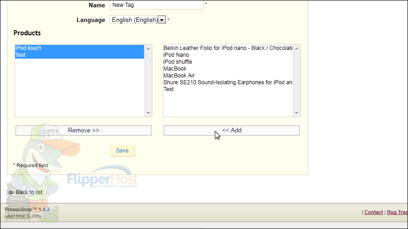The width and height of the screenshot is (408, 229).
Task: Select iPod shuffle in right list
Action: click(228, 62)
